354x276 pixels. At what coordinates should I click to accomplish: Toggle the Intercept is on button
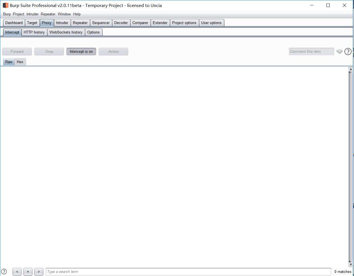tap(81, 51)
